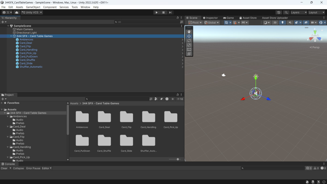Switch to the Asset Store tab
327x184 pixels.
(248, 18)
